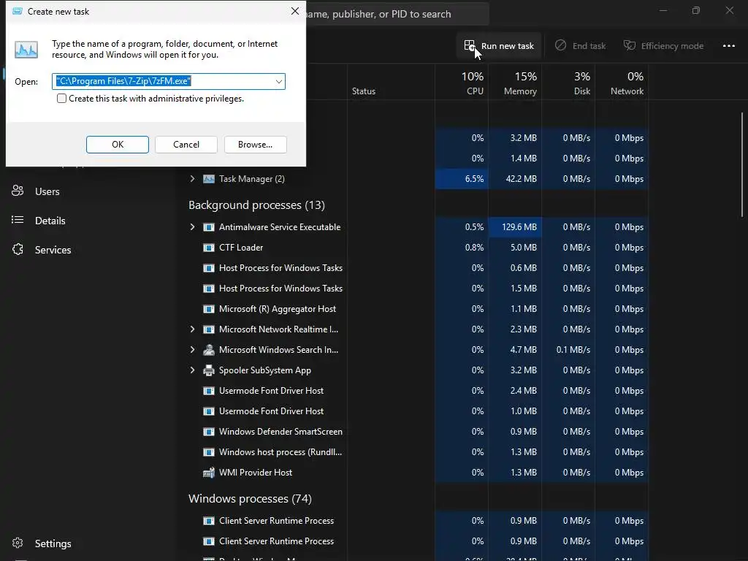Click Antimalware 129.6 MB memory cell

[515, 227]
